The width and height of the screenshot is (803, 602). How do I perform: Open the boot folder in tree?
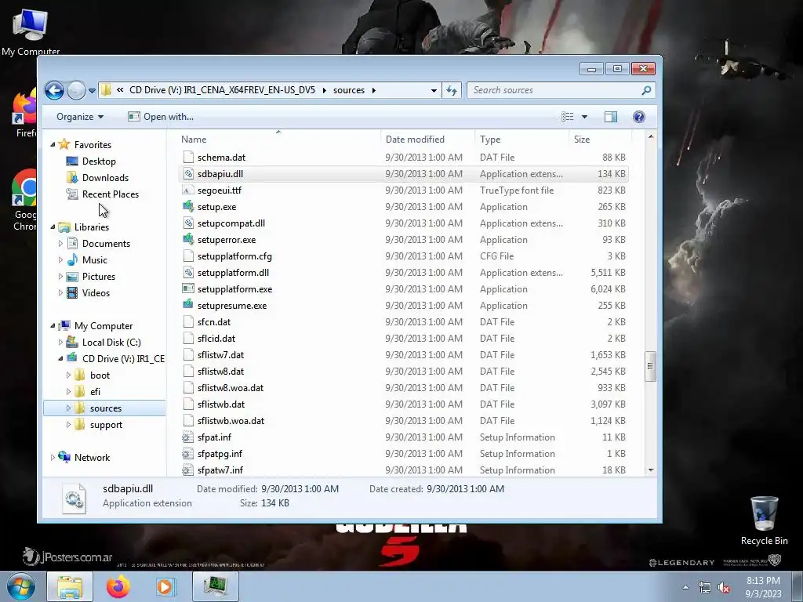point(100,375)
